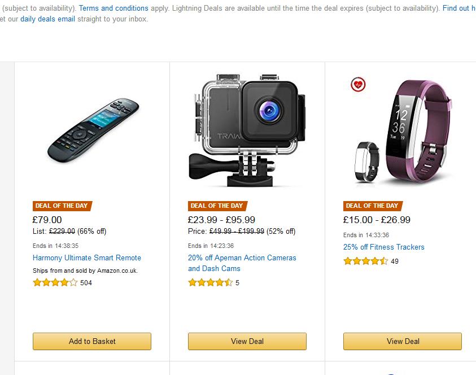Click the star rating of Harmony Ultimate Smart Remote
Image resolution: width=476 pixels, height=375 pixels.
point(55,283)
